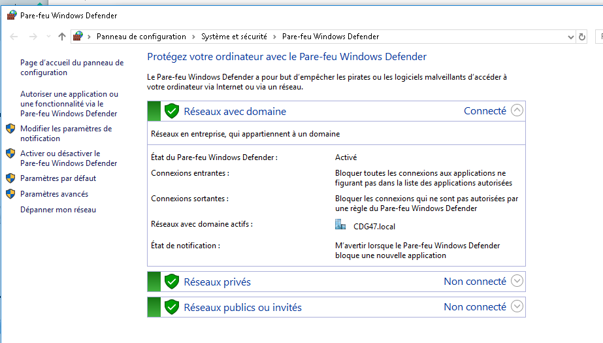Refresh the page with the refresh icon

click(x=582, y=37)
